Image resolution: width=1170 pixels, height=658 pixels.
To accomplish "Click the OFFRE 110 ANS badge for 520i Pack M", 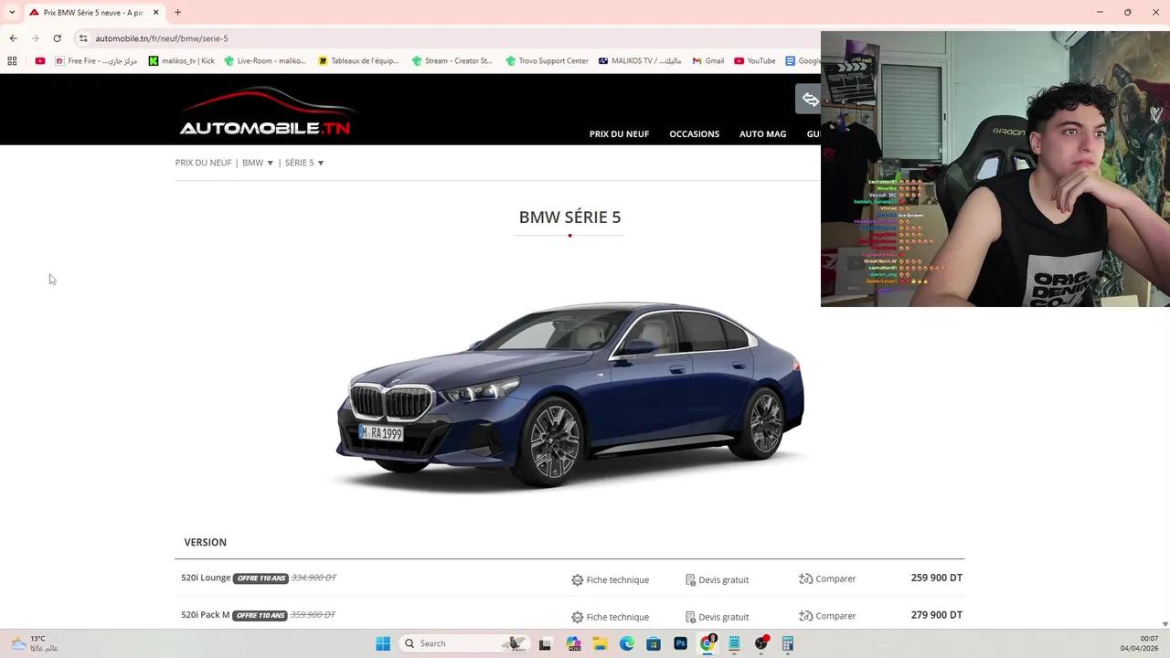I will tap(260, 615).
